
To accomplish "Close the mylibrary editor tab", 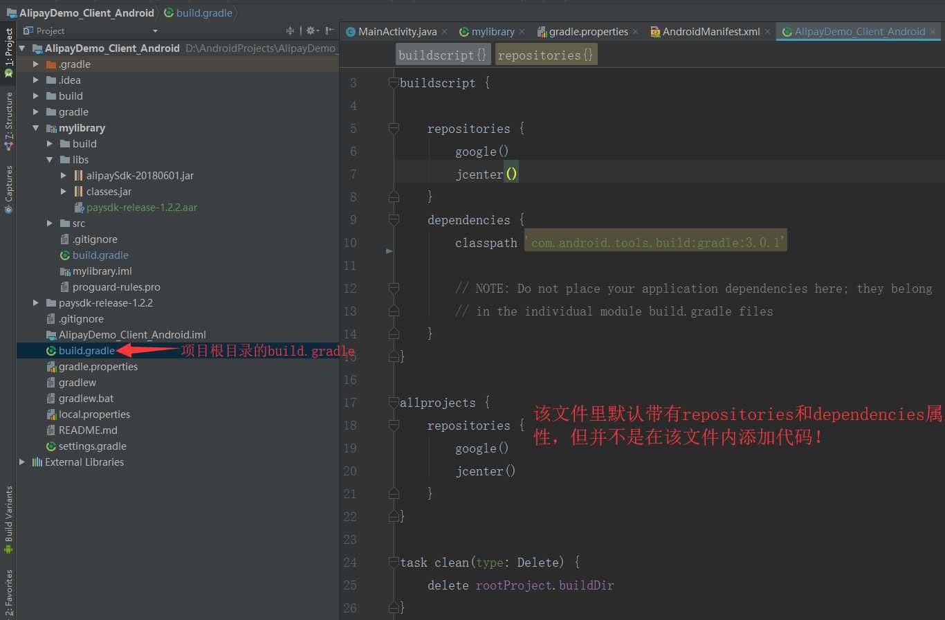I will pyautogui.click(x=522, y=32).
